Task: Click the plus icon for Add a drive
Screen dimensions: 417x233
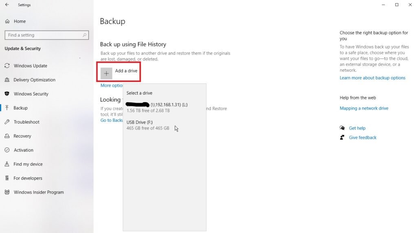Action: coord(106,73)
